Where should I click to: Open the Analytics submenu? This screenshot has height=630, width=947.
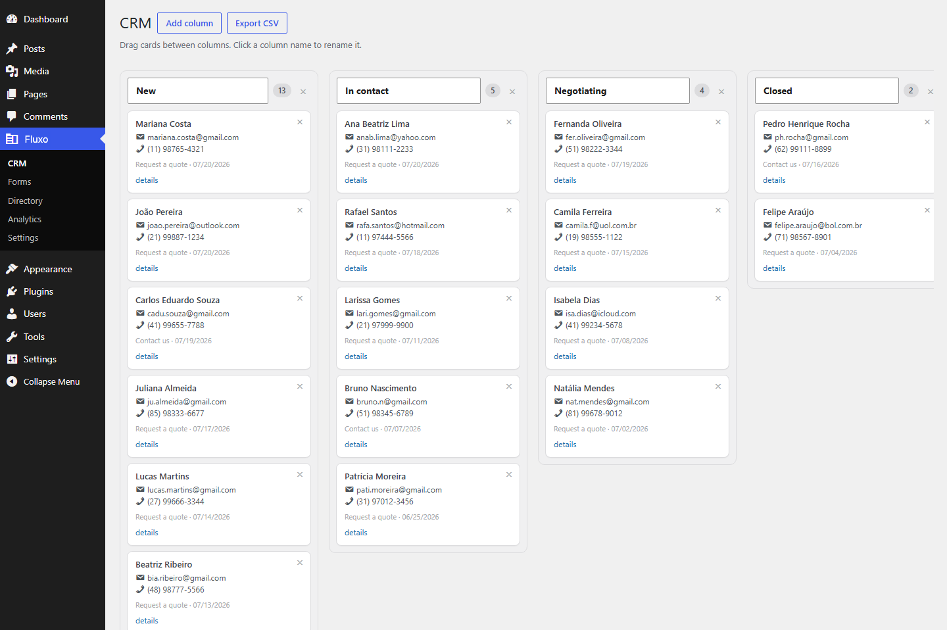24,219
